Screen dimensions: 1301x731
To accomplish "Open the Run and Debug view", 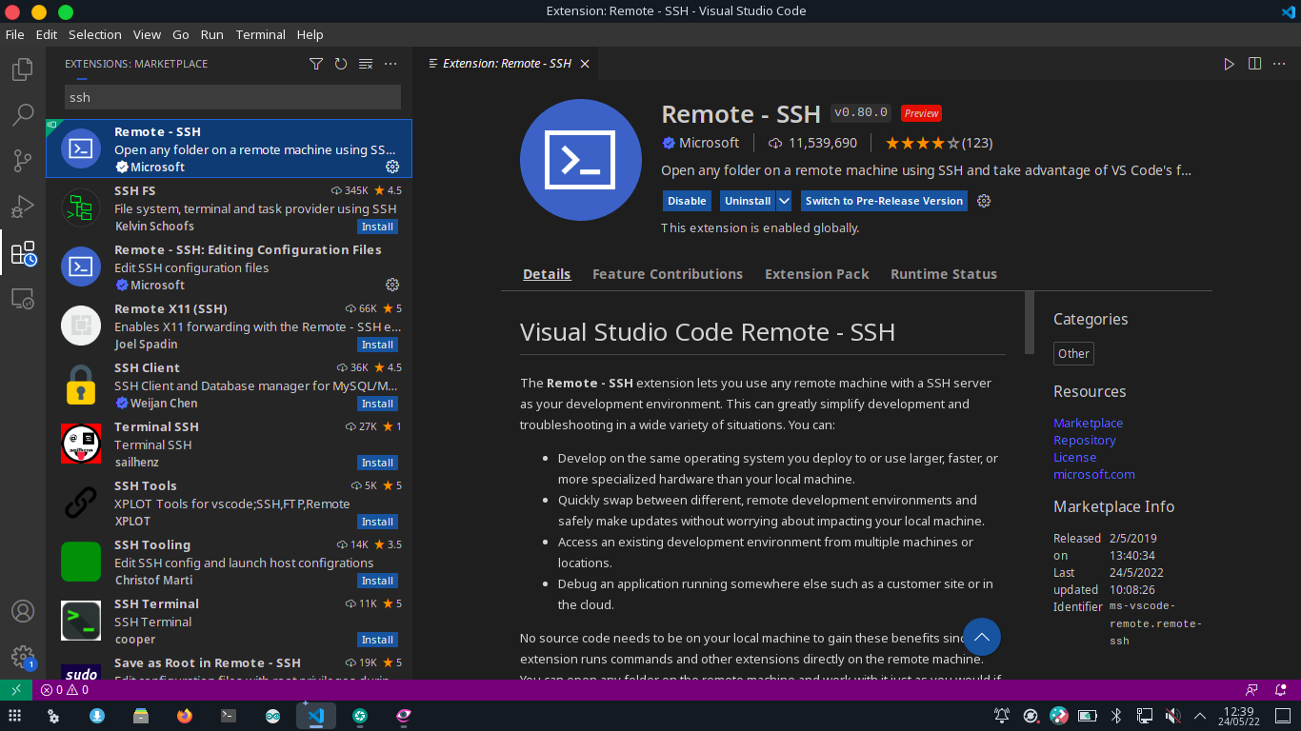I will tap(23, 207).
